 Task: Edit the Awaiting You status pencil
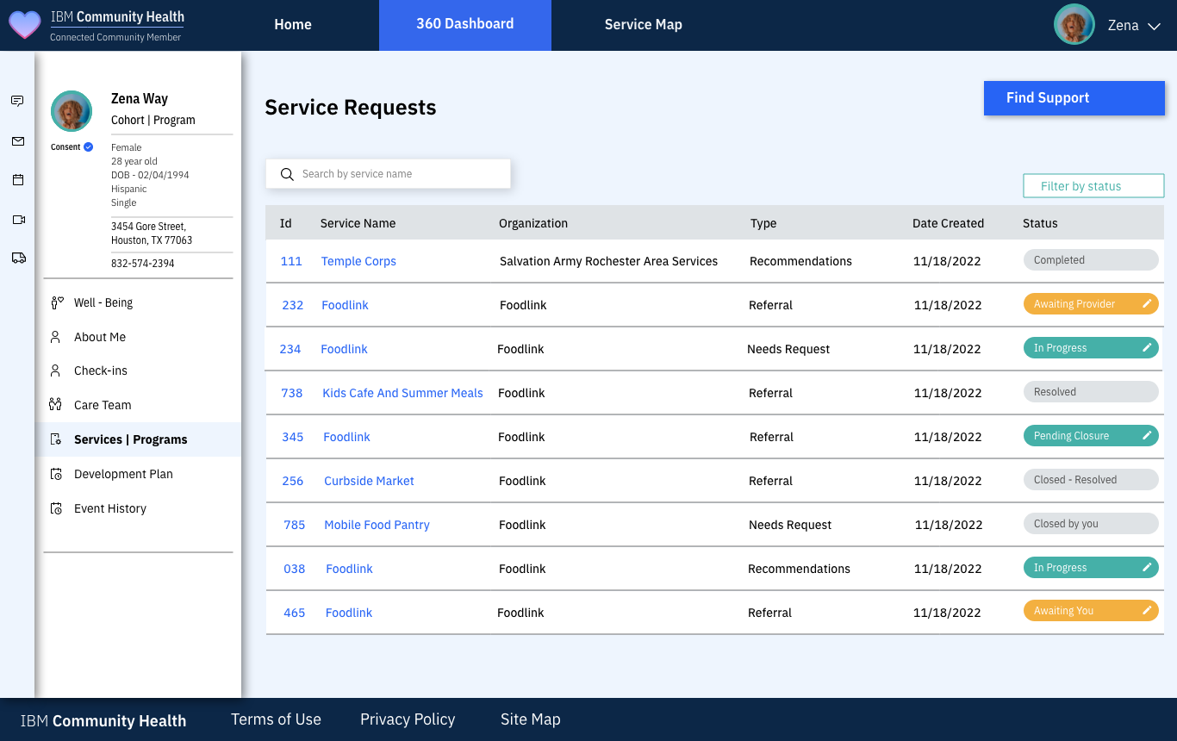1147,610
